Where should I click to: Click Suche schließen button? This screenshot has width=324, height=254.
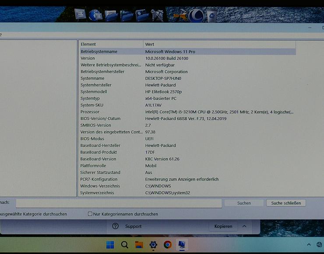[286, 203]
